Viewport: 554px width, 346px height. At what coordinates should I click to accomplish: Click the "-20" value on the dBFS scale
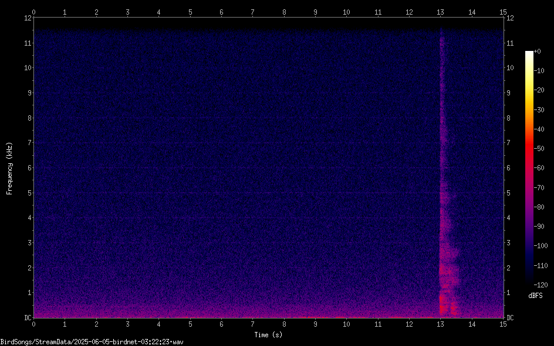tap(539, 90)
